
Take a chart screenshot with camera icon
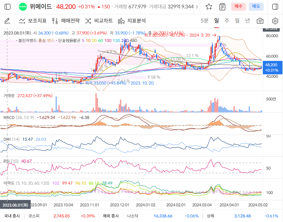click(x=260, y=21)
